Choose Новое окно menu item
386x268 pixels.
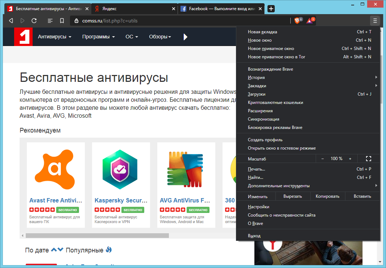pyautogui.click(x=308, y=40)
